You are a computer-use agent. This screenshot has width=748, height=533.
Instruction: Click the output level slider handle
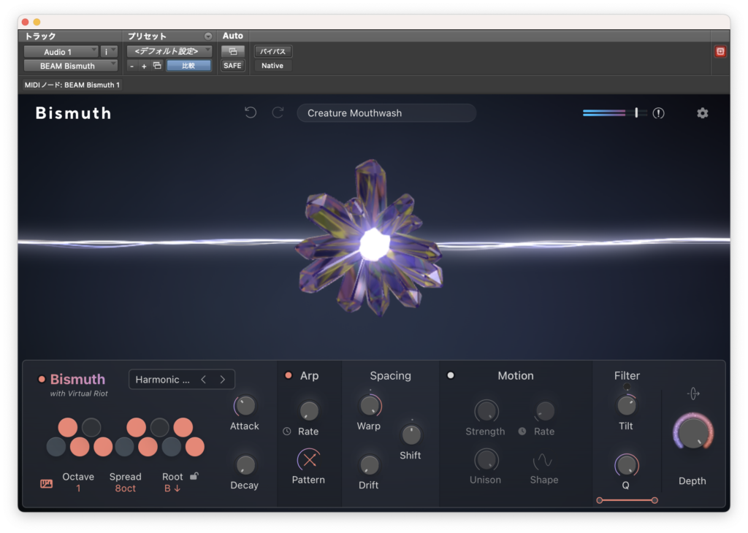point(636,112)
